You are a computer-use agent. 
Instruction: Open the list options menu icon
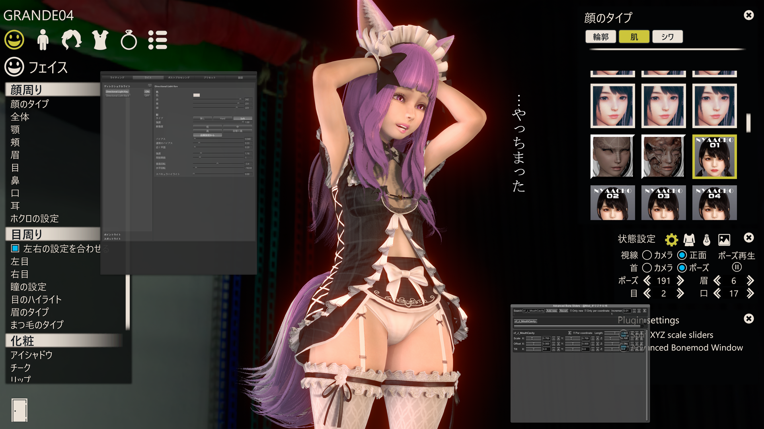point(158,40)
